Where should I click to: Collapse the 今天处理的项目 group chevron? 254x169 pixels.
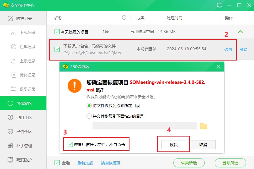tap(240, 32)
